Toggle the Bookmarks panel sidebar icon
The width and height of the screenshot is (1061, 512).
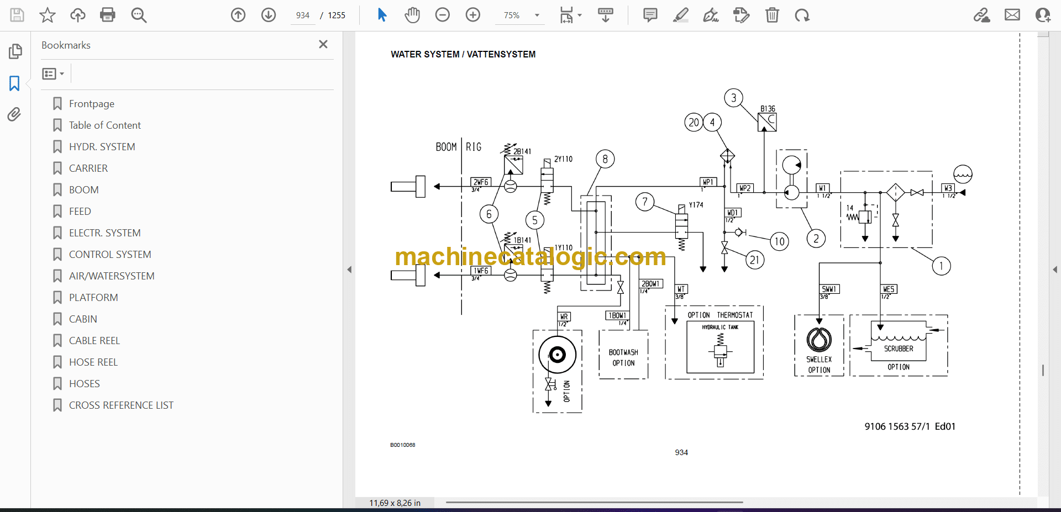pos(14,83)
